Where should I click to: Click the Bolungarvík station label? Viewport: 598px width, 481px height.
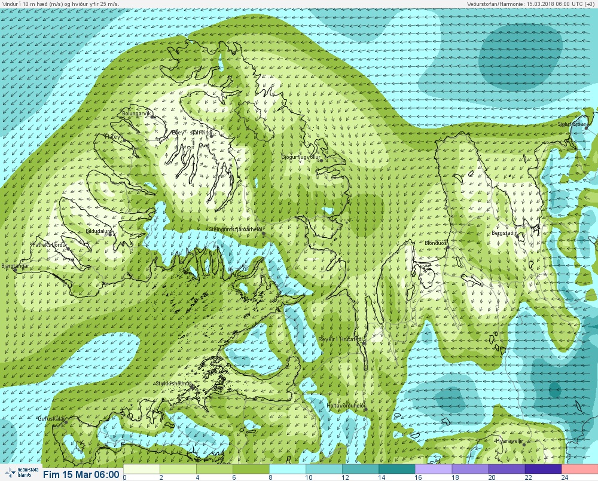(x=137, y=113)
